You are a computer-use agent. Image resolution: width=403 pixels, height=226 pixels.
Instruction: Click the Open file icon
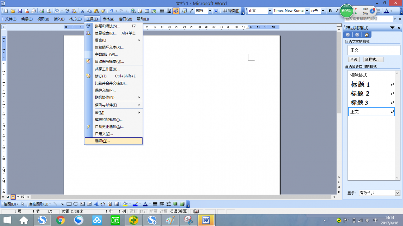[x=13, y=11]
